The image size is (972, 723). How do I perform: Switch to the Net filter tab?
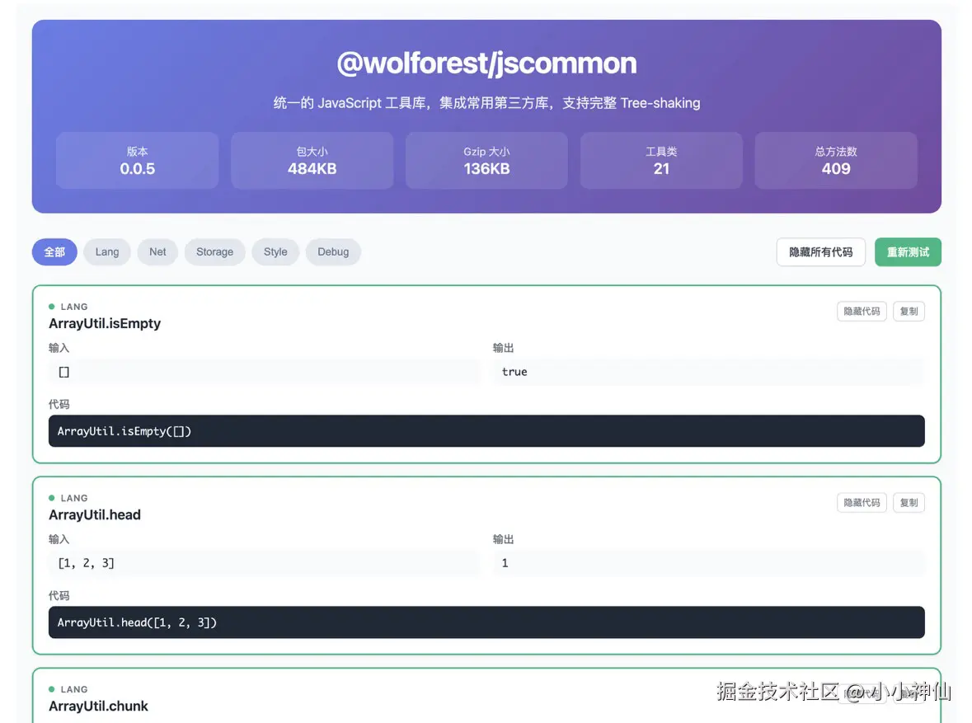pos(157,251)
